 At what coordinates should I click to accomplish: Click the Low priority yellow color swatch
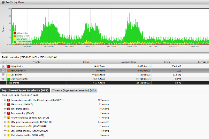pos(9,75)
